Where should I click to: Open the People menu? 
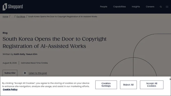pyautogui.click(x=104, y=7)
